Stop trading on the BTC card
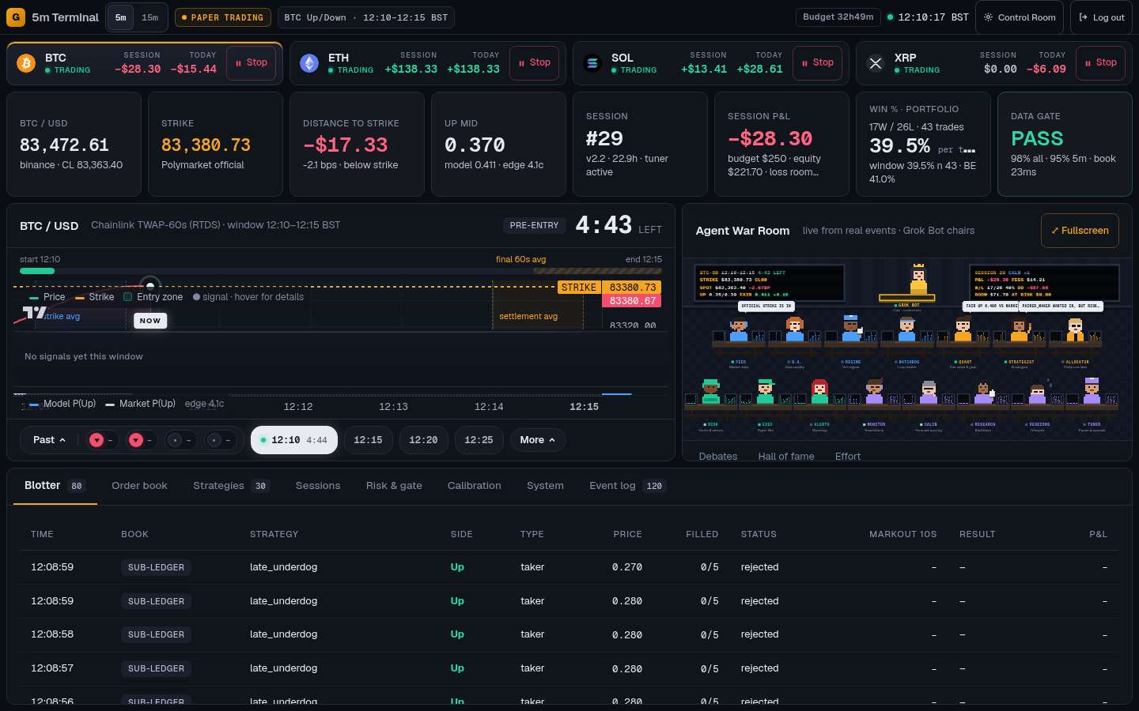The height and width of the screenshot is (711, 1139). (251, 63)
